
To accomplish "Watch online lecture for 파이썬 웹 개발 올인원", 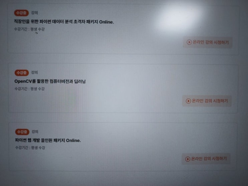I will [206, 159].
